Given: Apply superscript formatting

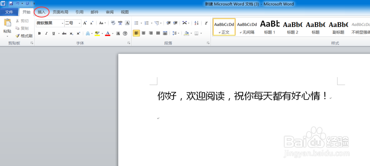Looking at the screenshot, I should coord(78,34).
